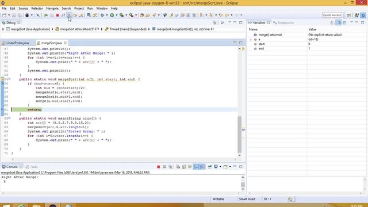The image size is (368, 207).
Task: Click the Debug bug icon in toolbar
Action: pos(102,16)
